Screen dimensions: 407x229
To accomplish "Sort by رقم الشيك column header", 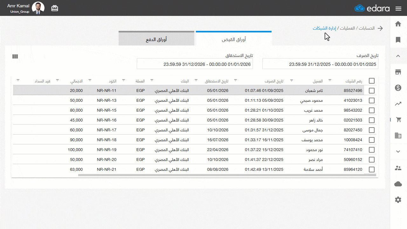I will click(354, 81).
